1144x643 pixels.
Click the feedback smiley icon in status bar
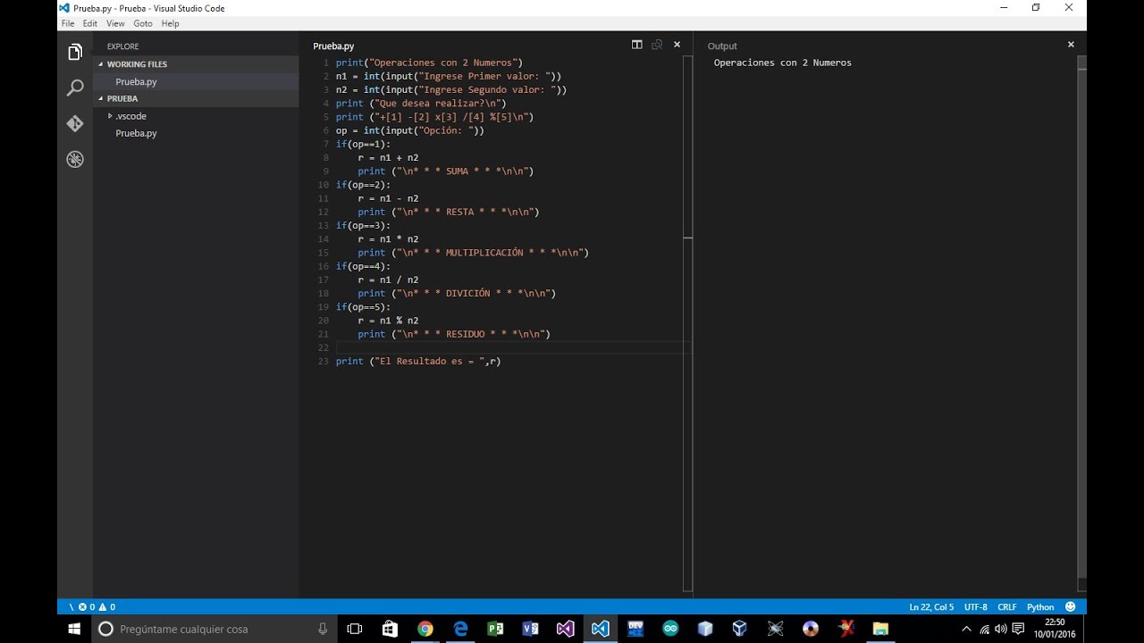tap(1071, 607)
